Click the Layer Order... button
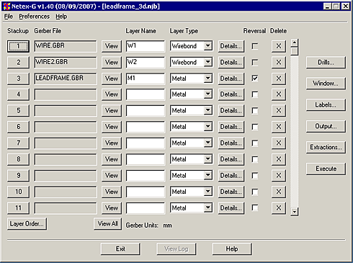The width and height of the screenshot is (353, 263). point(27,224)
